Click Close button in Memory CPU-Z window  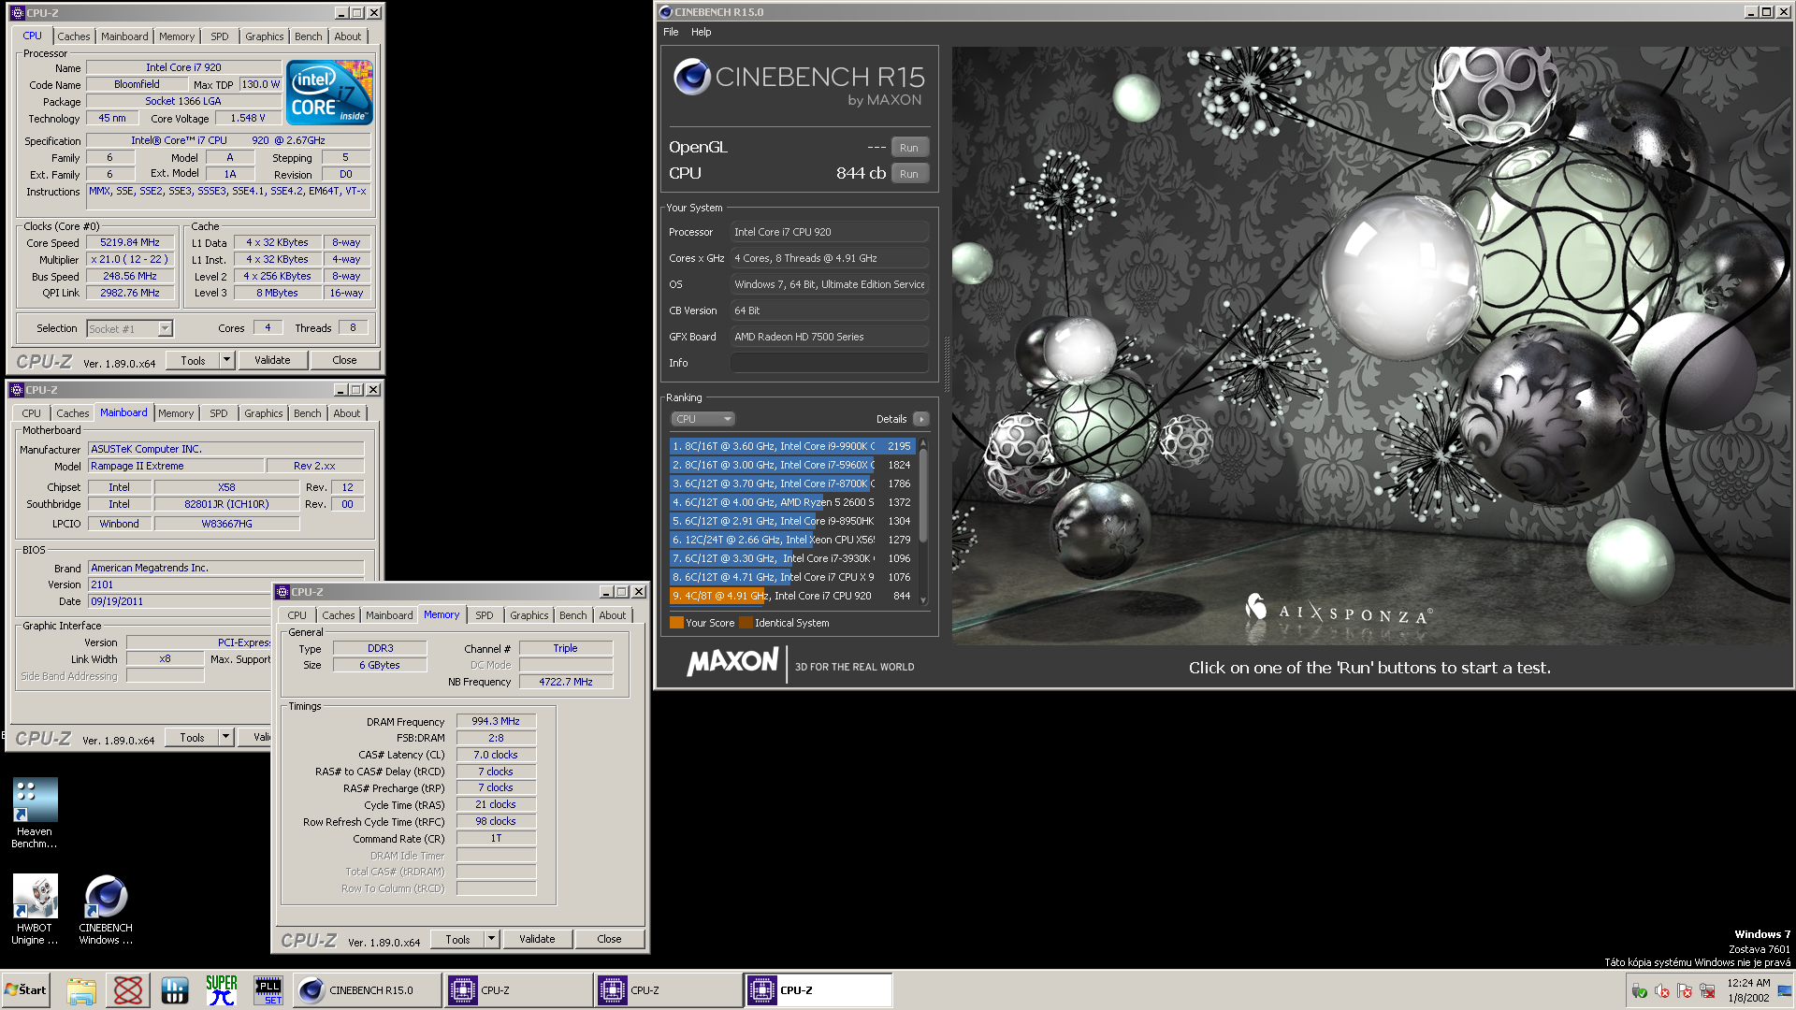pyautogui.click(x=609, y=939)
